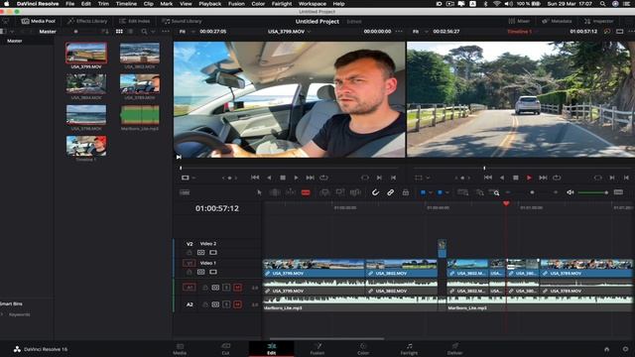635x357 pixels.
Task: Click the Full Extent Zoom icon
Action: point(462,192)
